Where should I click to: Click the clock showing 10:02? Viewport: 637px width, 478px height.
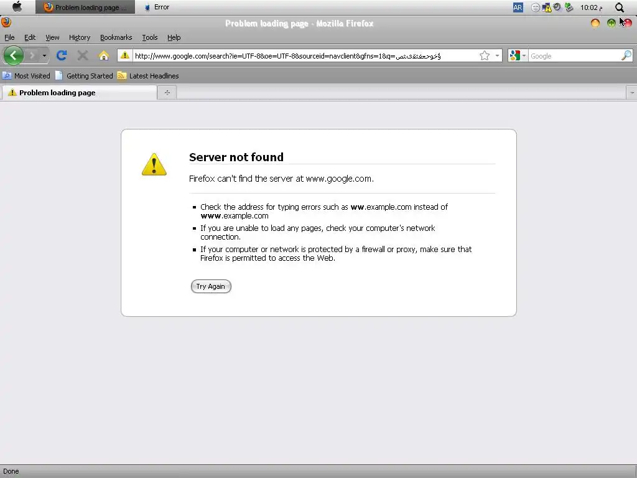click(591, 7)
